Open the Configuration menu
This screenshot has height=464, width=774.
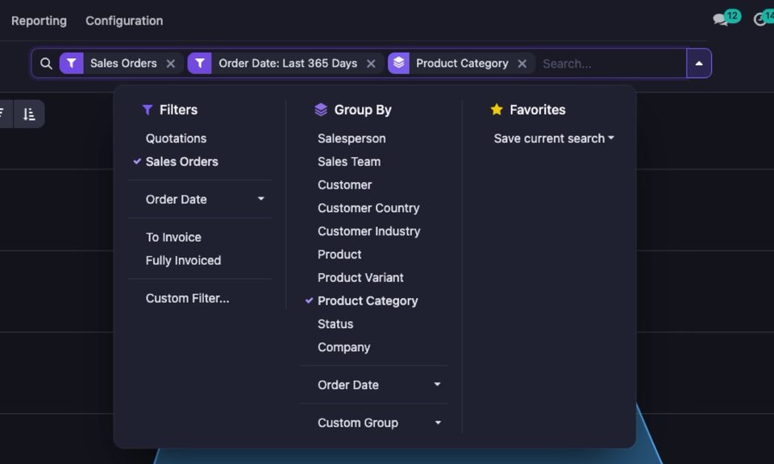pos(124,21)
